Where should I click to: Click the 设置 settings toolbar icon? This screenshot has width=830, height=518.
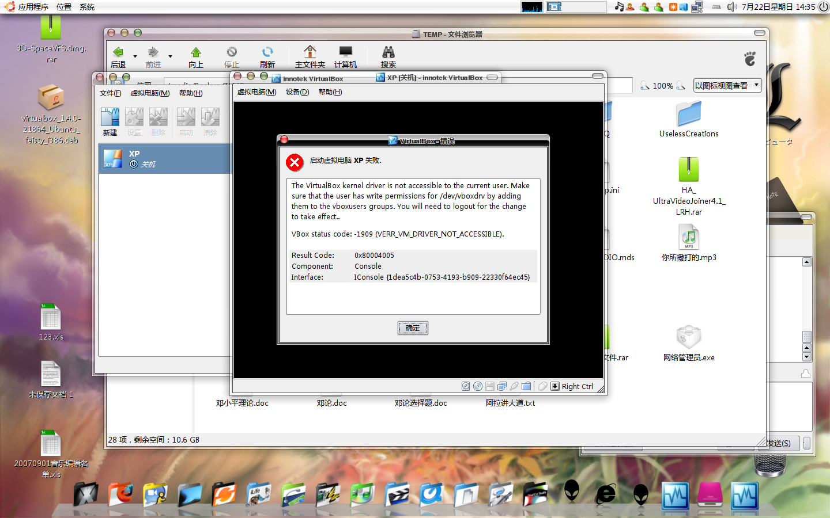pos(134,121)
